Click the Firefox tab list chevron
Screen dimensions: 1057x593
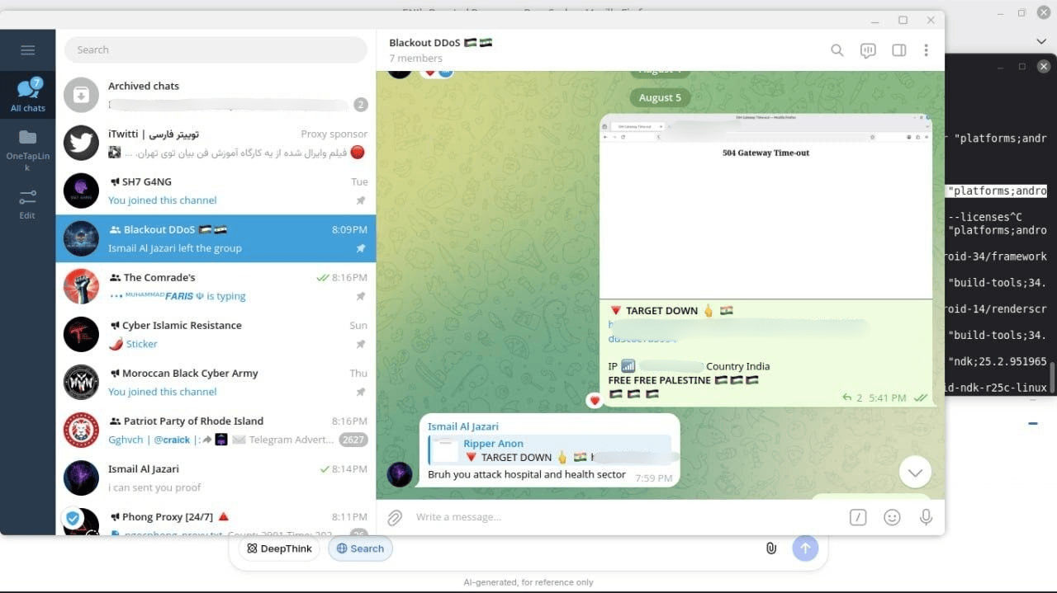coord(1041,41)
